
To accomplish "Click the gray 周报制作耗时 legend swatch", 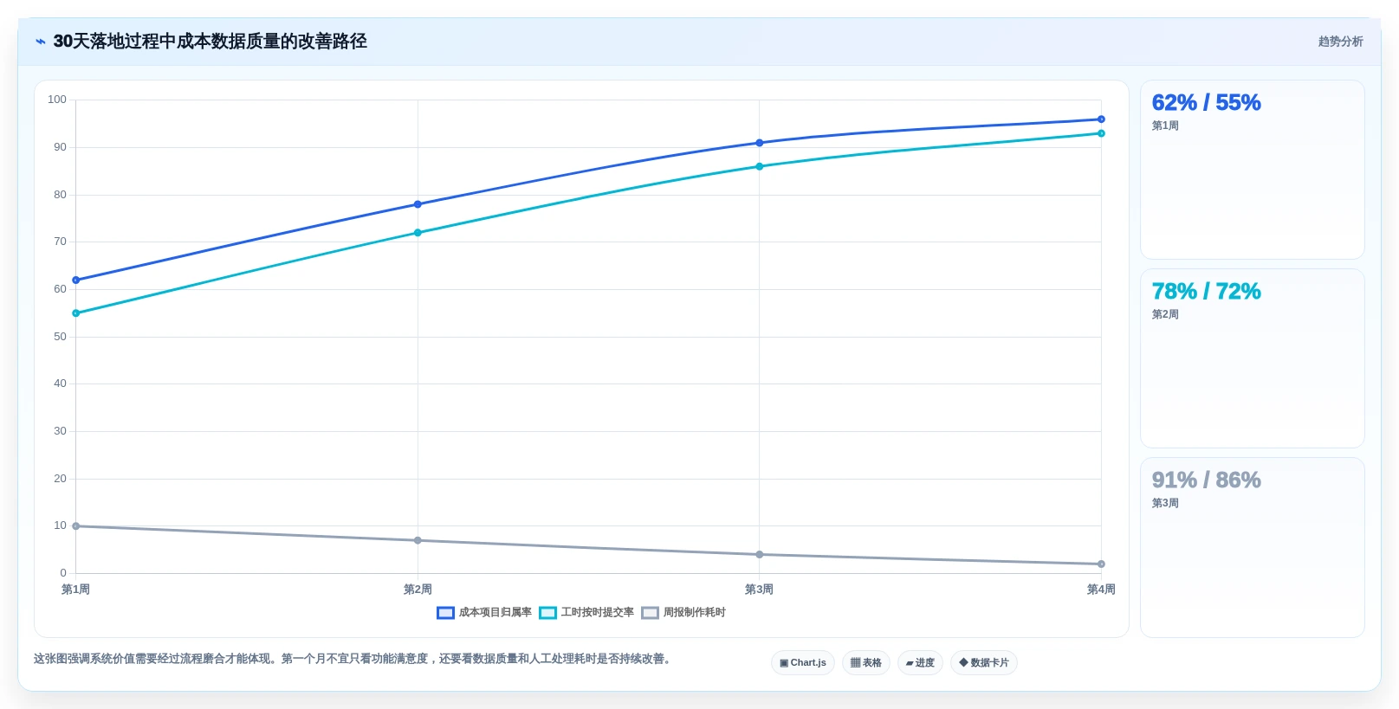I will coord(650,613).
